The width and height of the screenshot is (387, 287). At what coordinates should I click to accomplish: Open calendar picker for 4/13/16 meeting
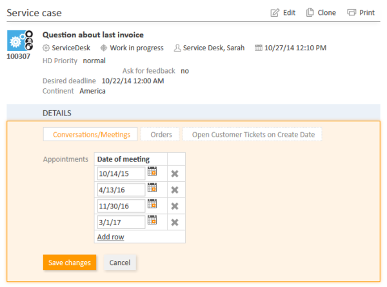point(152,188)
